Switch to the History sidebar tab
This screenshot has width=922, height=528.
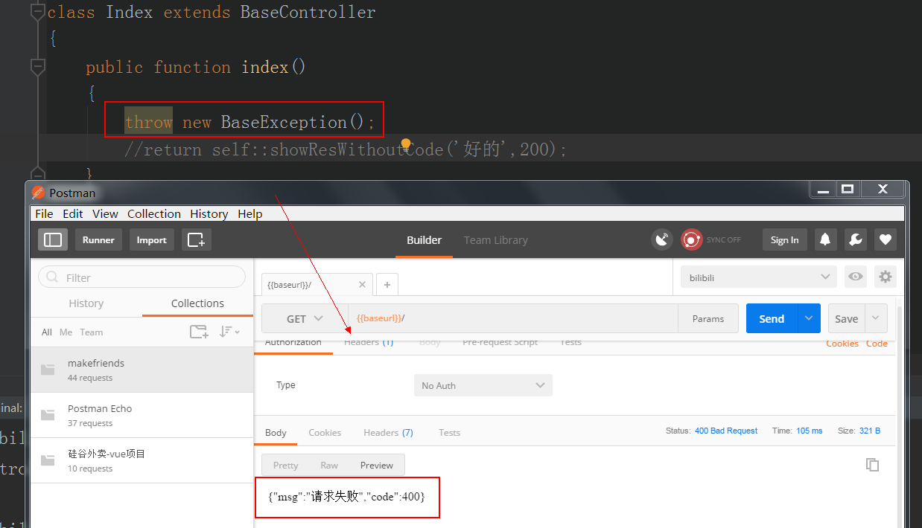[86, 303]
